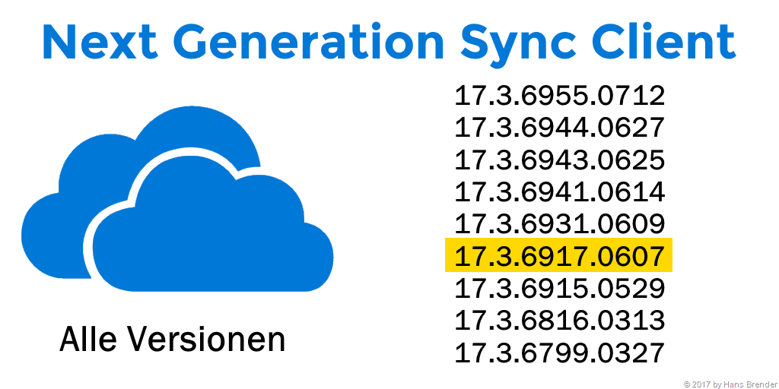Select version 17.3.6931.0609 from list
This screenshot has height=389, width=779.
(559, 224)
